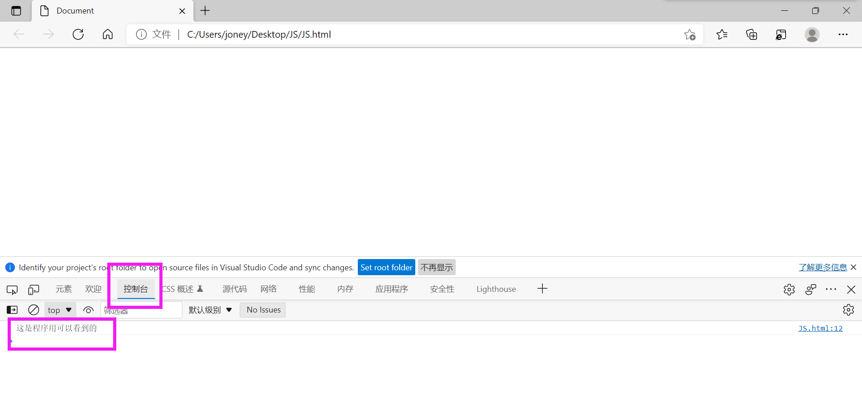Close the DevTools panel
Screen dimensions: 862x418
click(x=851, y=290)
